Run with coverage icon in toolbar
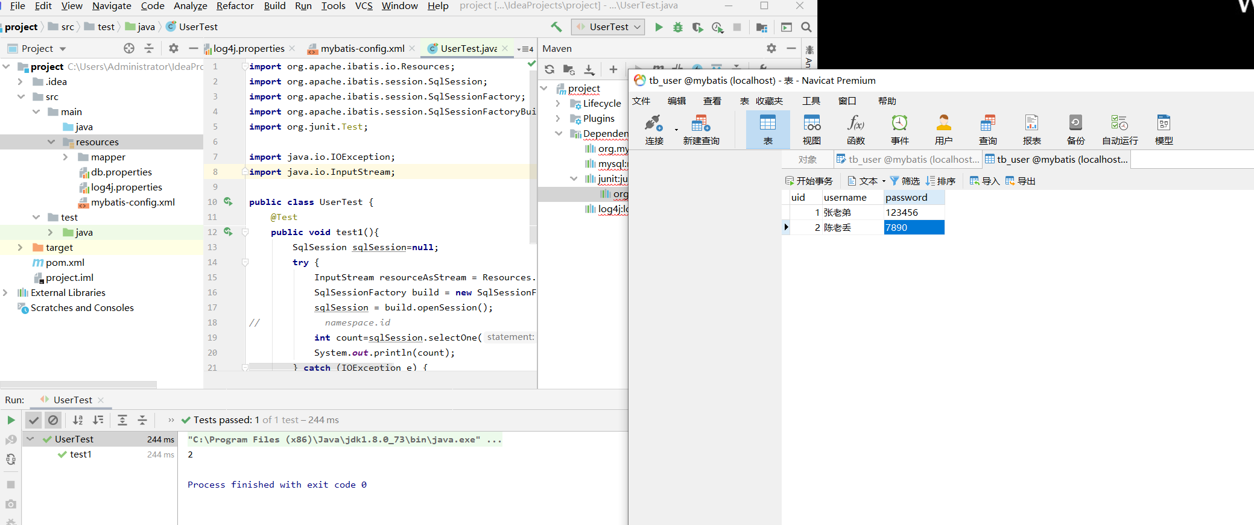This screenshot has height=525, width=1254. click(698, 27)
